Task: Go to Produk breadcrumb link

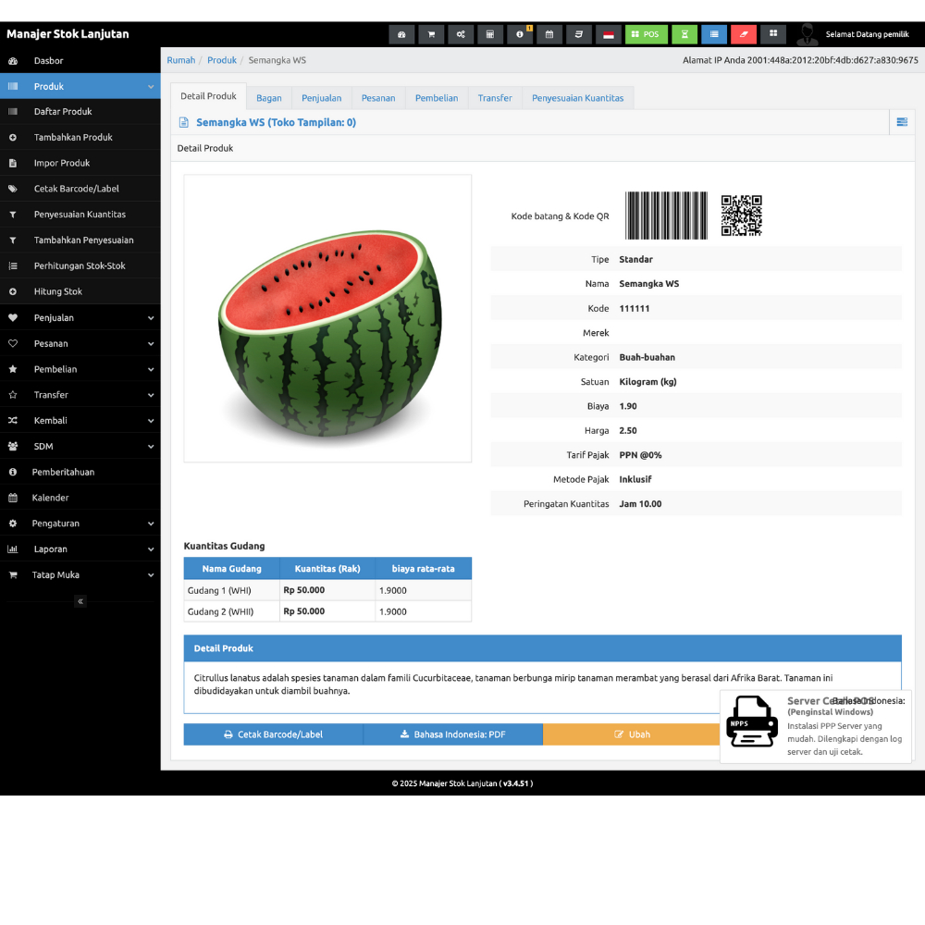Action: click(x=222, y=60)
